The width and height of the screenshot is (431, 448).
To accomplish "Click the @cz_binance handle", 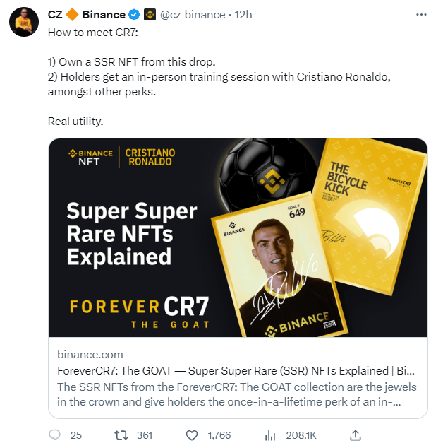I will pyautogui.click(x=193, y=14).
